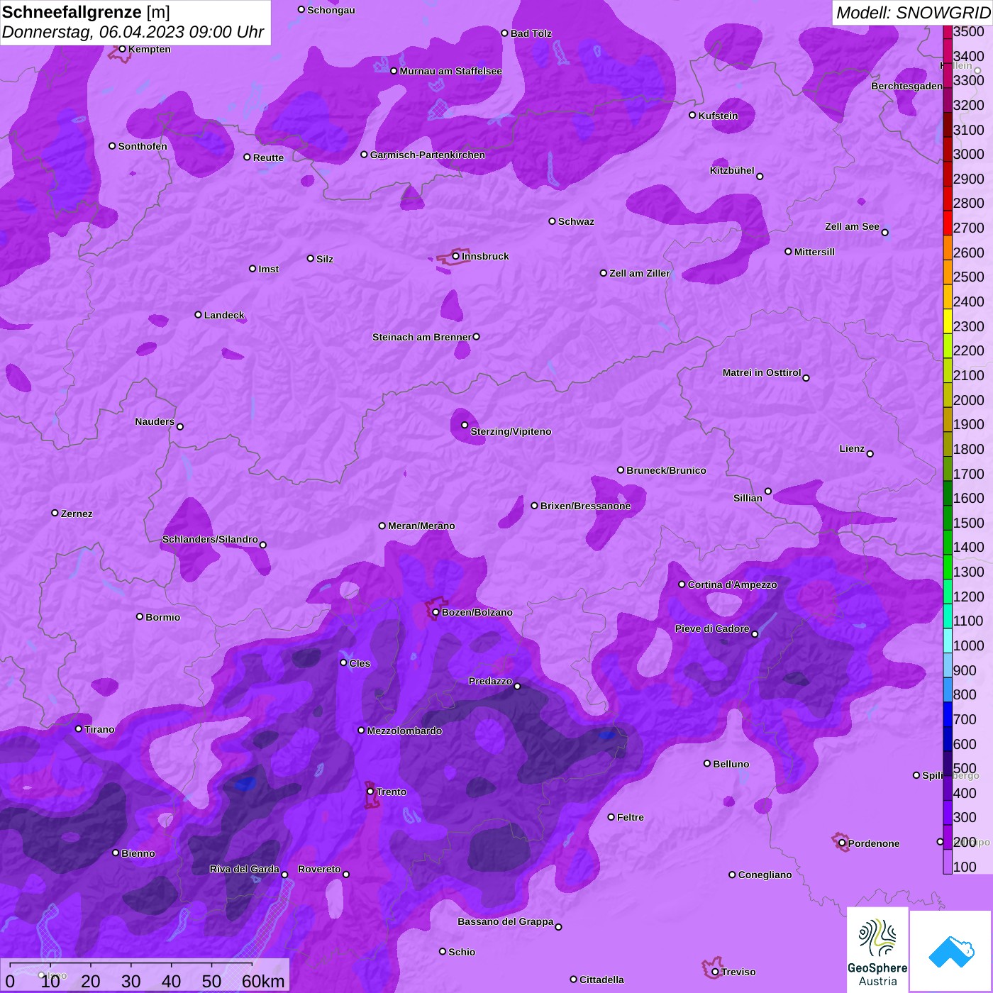Click the Tirano location dot
The width and height of the screenshot is (993, 993).
tap(79, 728)
